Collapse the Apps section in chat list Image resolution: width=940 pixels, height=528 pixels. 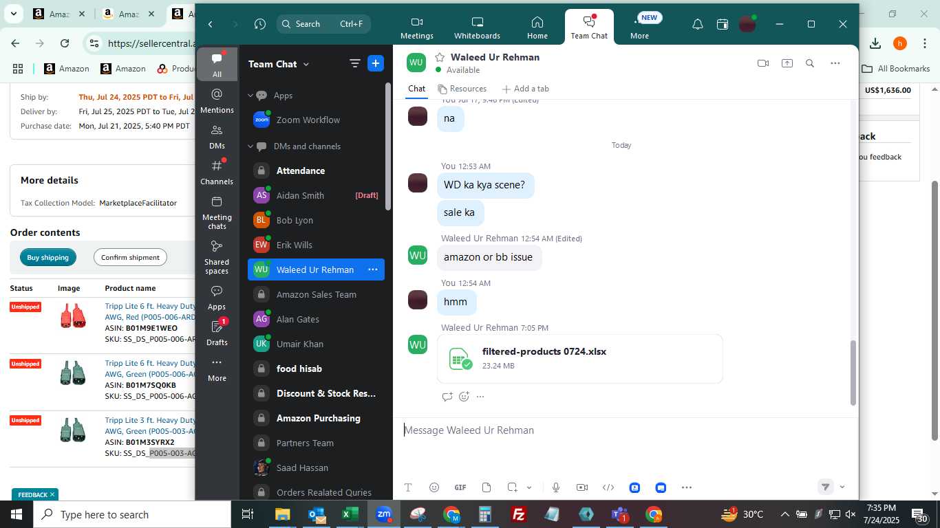(x=251, y=96)
